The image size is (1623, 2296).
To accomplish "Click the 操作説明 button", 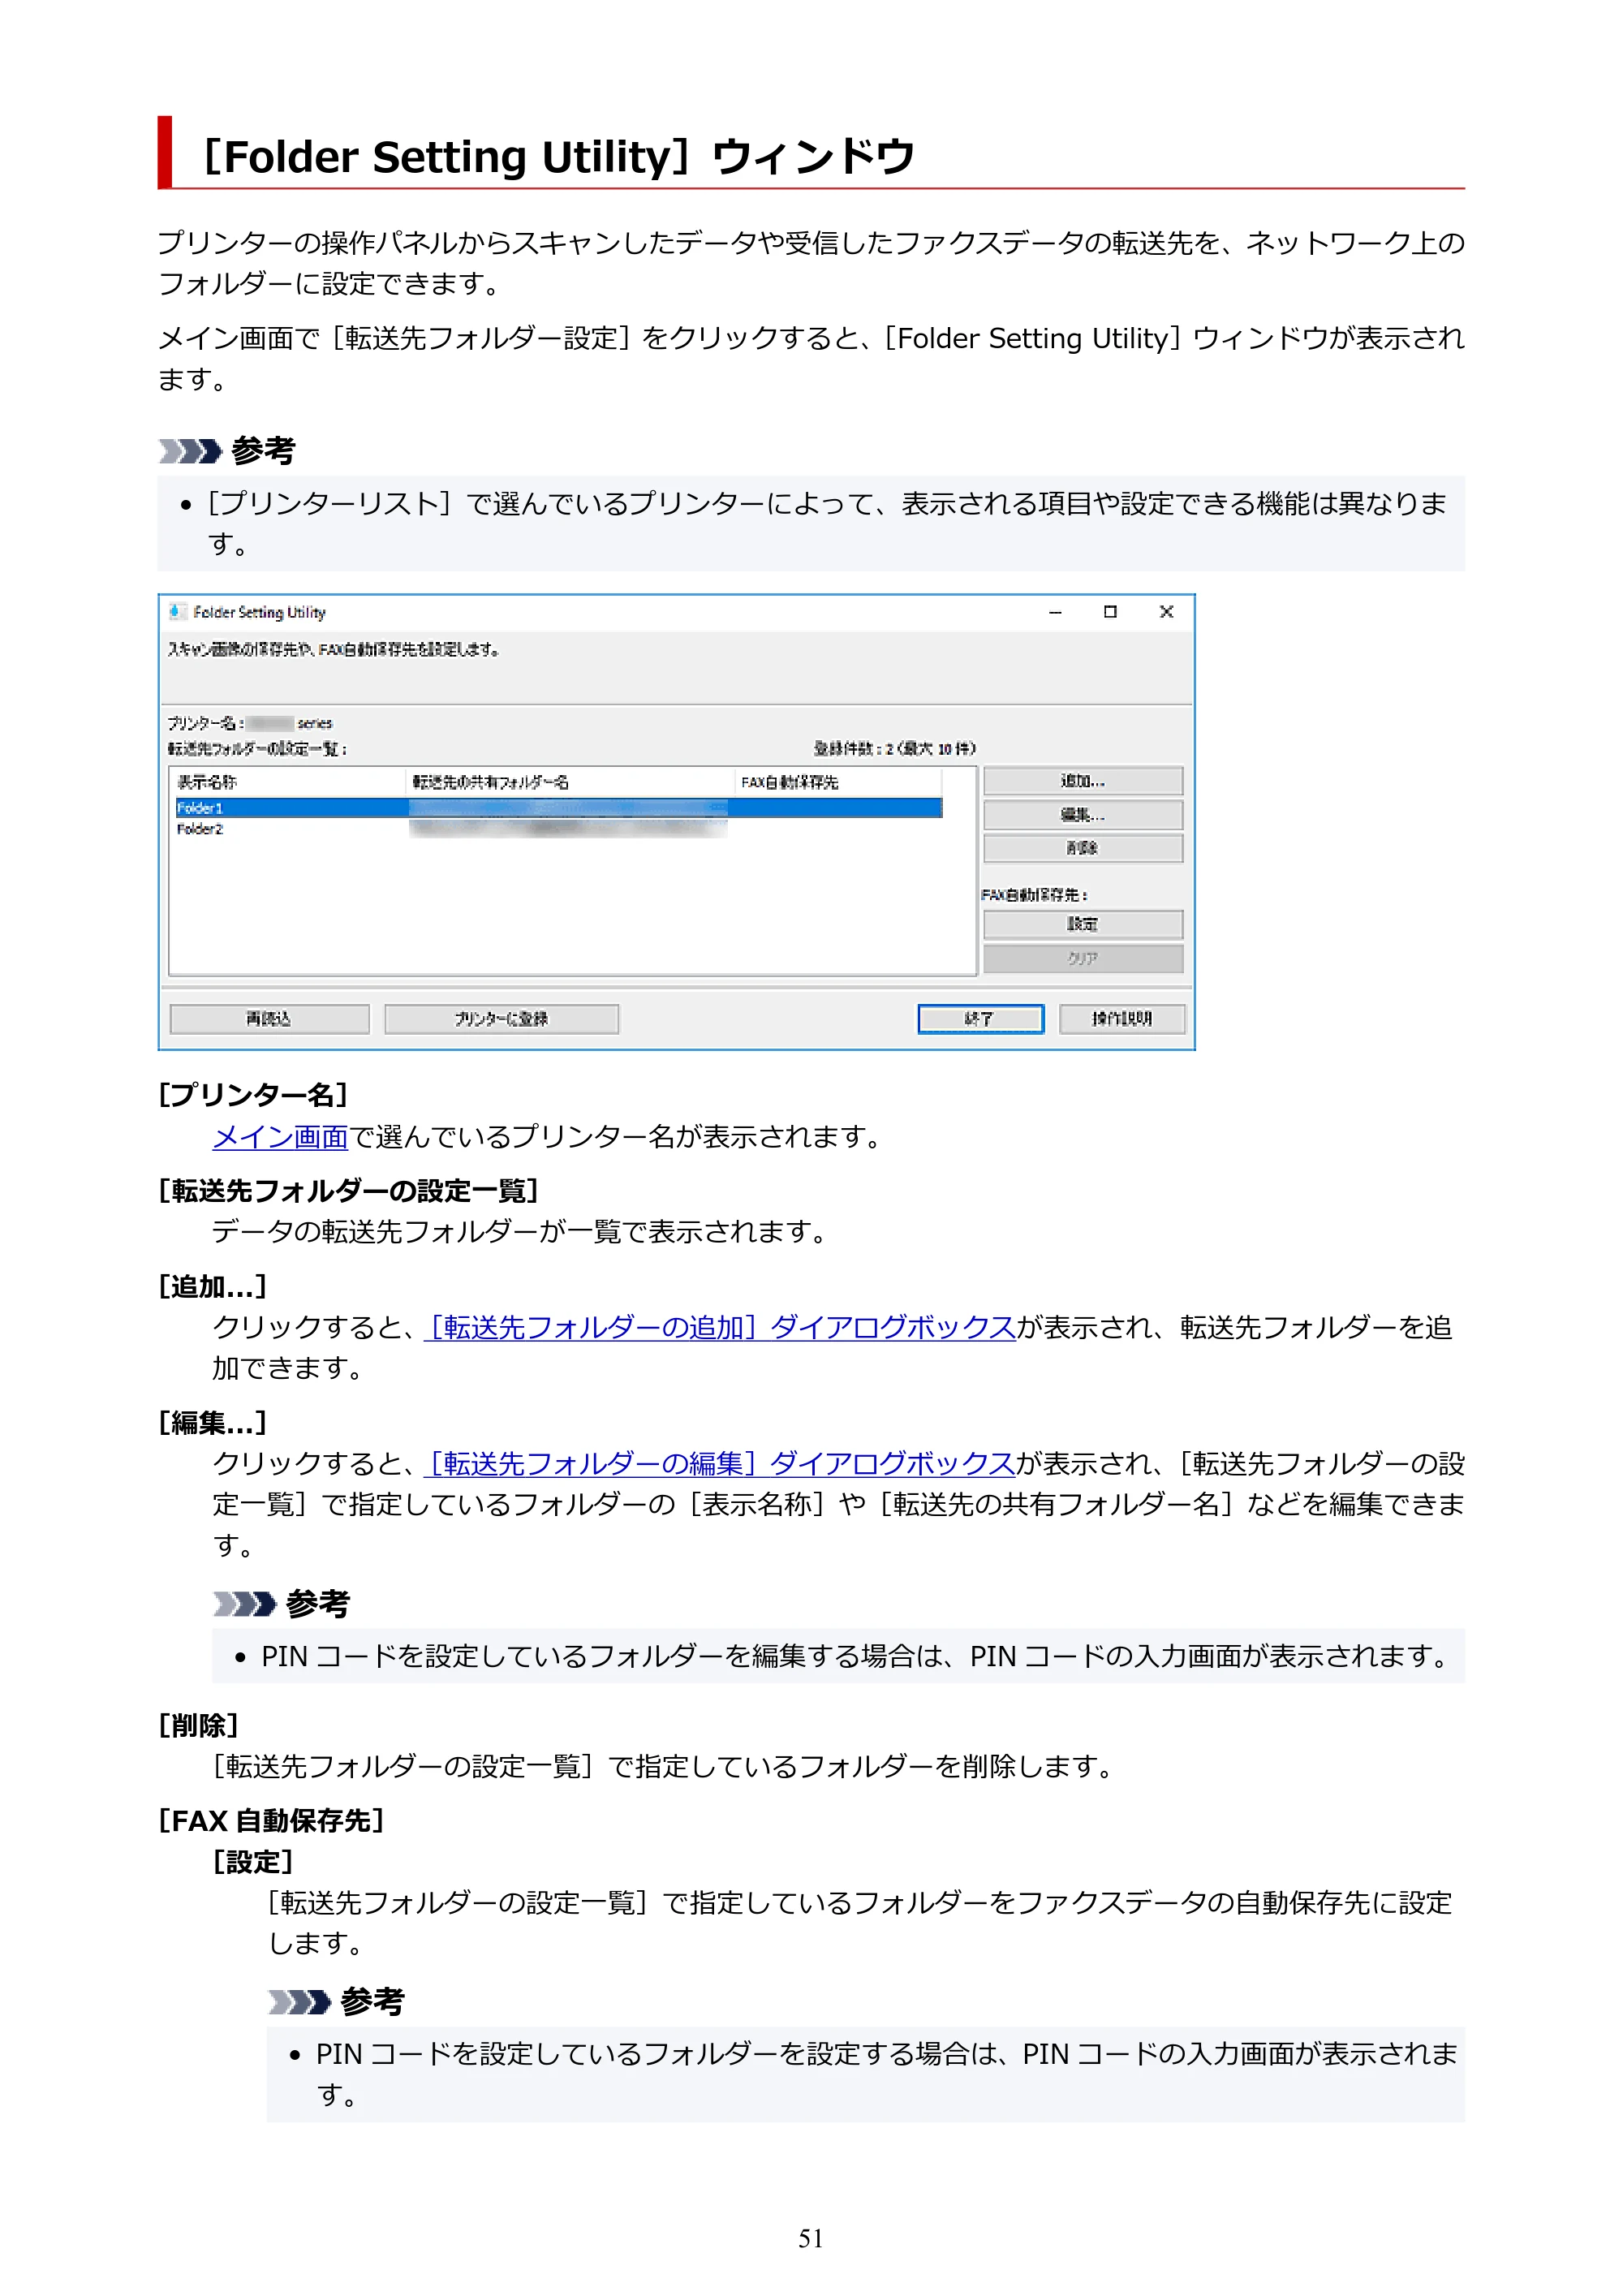I will (1121, 1018).
